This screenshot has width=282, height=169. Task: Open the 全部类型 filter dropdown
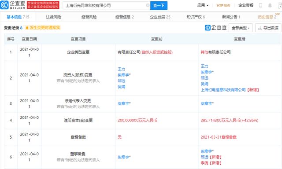pyautogui.click(x=241, y=28)
